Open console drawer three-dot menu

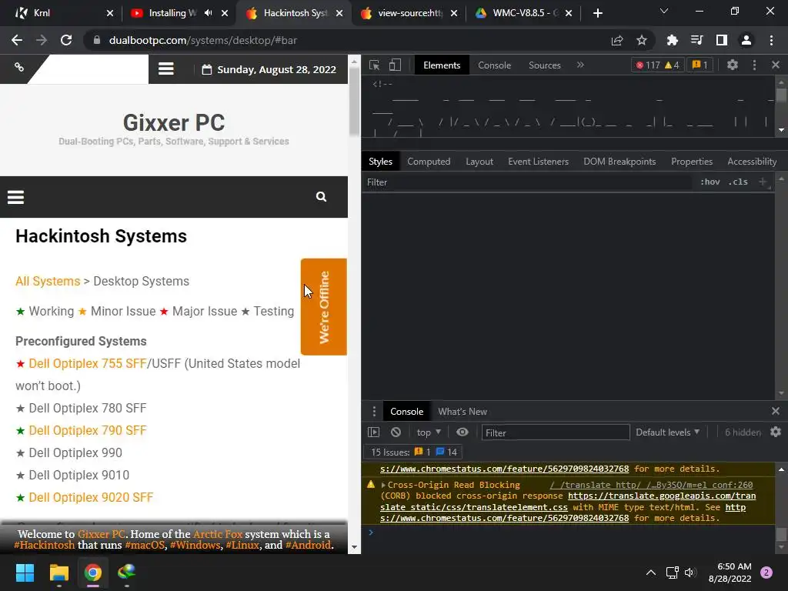click(373, 412)
